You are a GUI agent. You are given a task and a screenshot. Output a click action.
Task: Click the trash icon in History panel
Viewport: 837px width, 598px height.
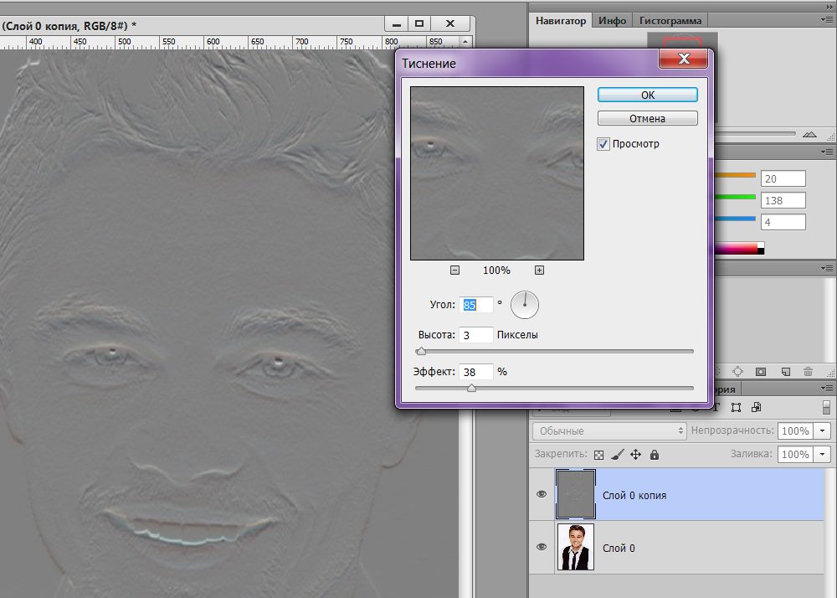point(808,371)
